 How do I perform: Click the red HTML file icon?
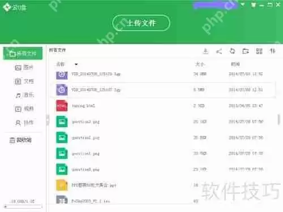point(62,106)
